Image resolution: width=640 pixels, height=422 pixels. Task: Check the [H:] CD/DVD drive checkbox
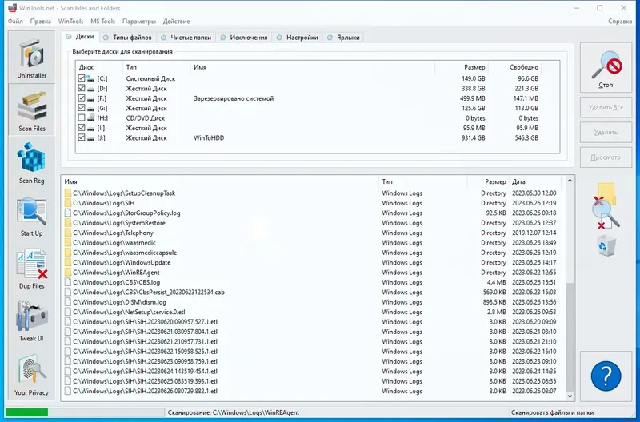click(x=82, y=117)
